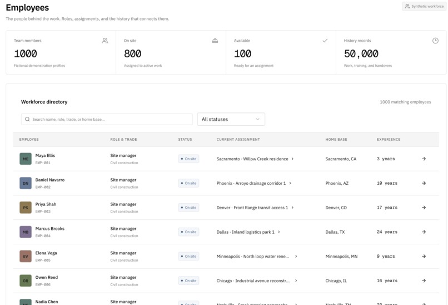
Task: Click Maya Ellis On site status badge
Action: click(188, 159)
